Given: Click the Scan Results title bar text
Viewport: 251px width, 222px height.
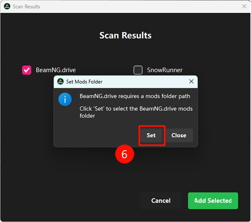Looking at the screenshot, I should [x=26, y=6].
